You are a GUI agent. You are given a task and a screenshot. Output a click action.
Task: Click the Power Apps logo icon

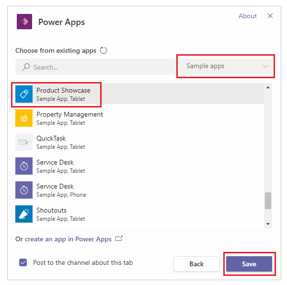pyautogui.click(x=24, y=22)
